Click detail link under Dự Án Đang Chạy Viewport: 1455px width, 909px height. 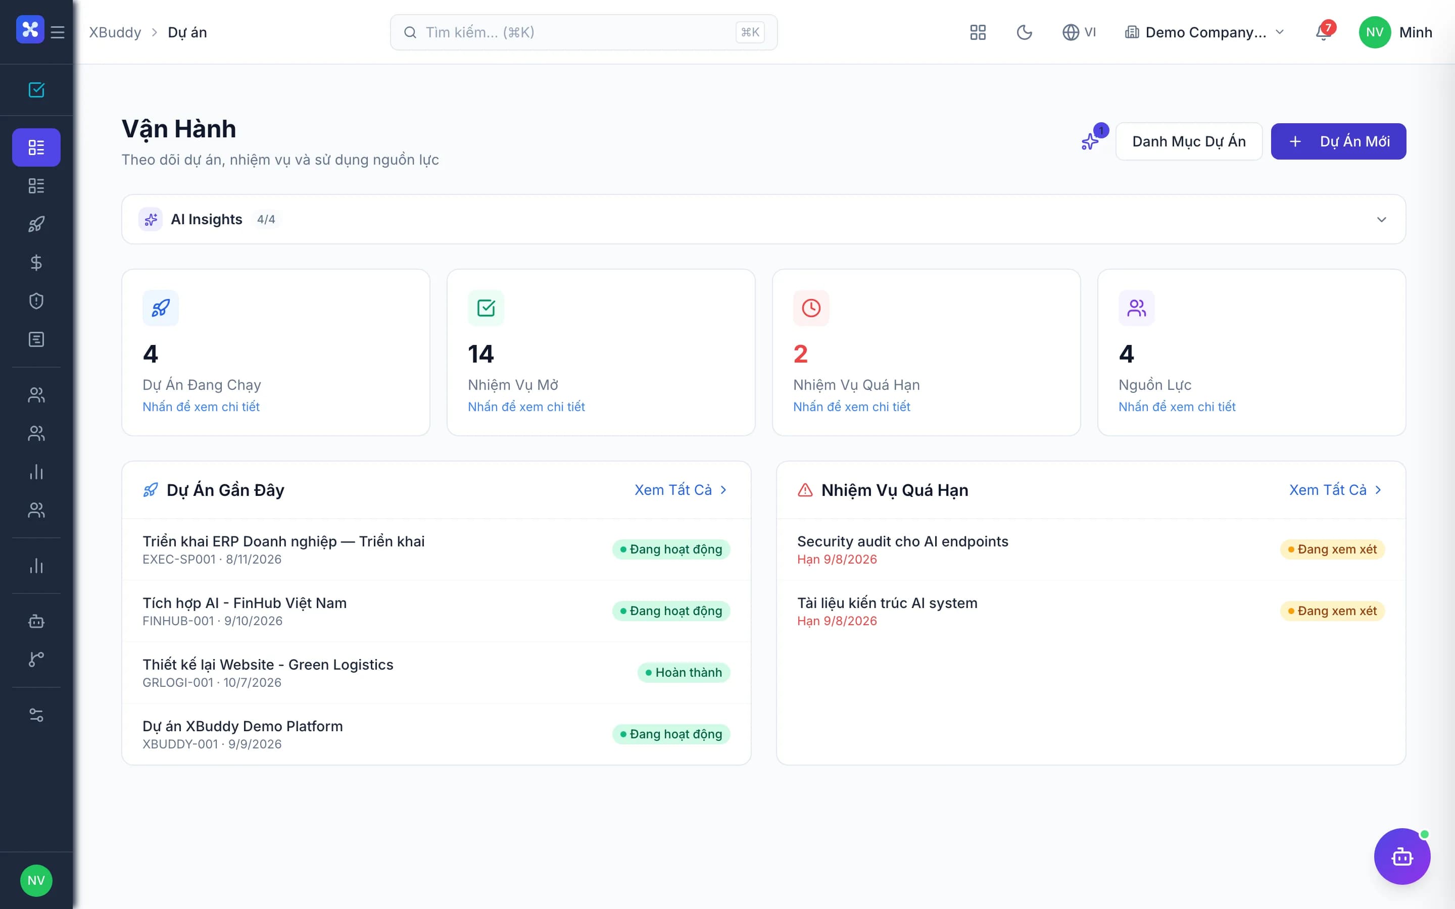click(201, 407)
